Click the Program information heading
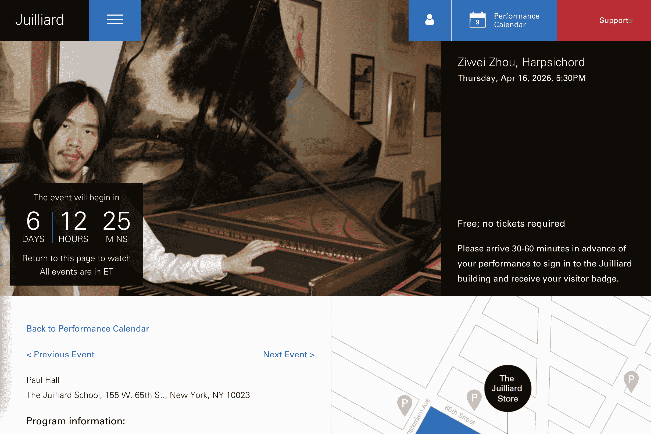 (76, 421)
